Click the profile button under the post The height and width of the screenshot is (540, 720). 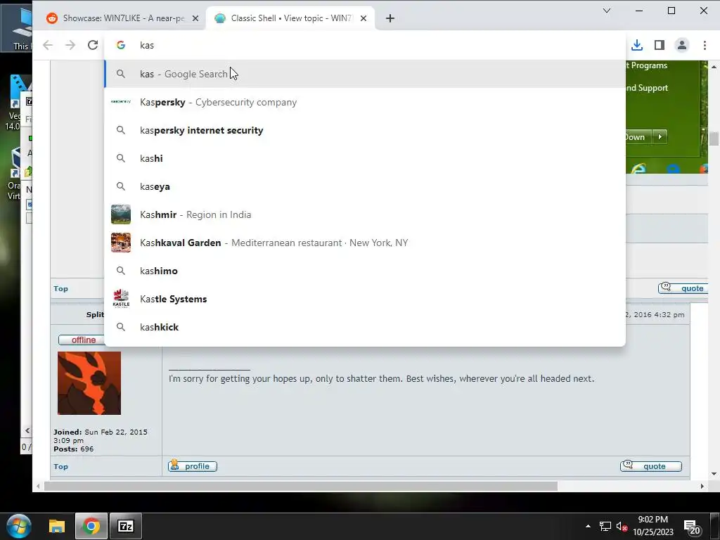[x=193, y=466]
